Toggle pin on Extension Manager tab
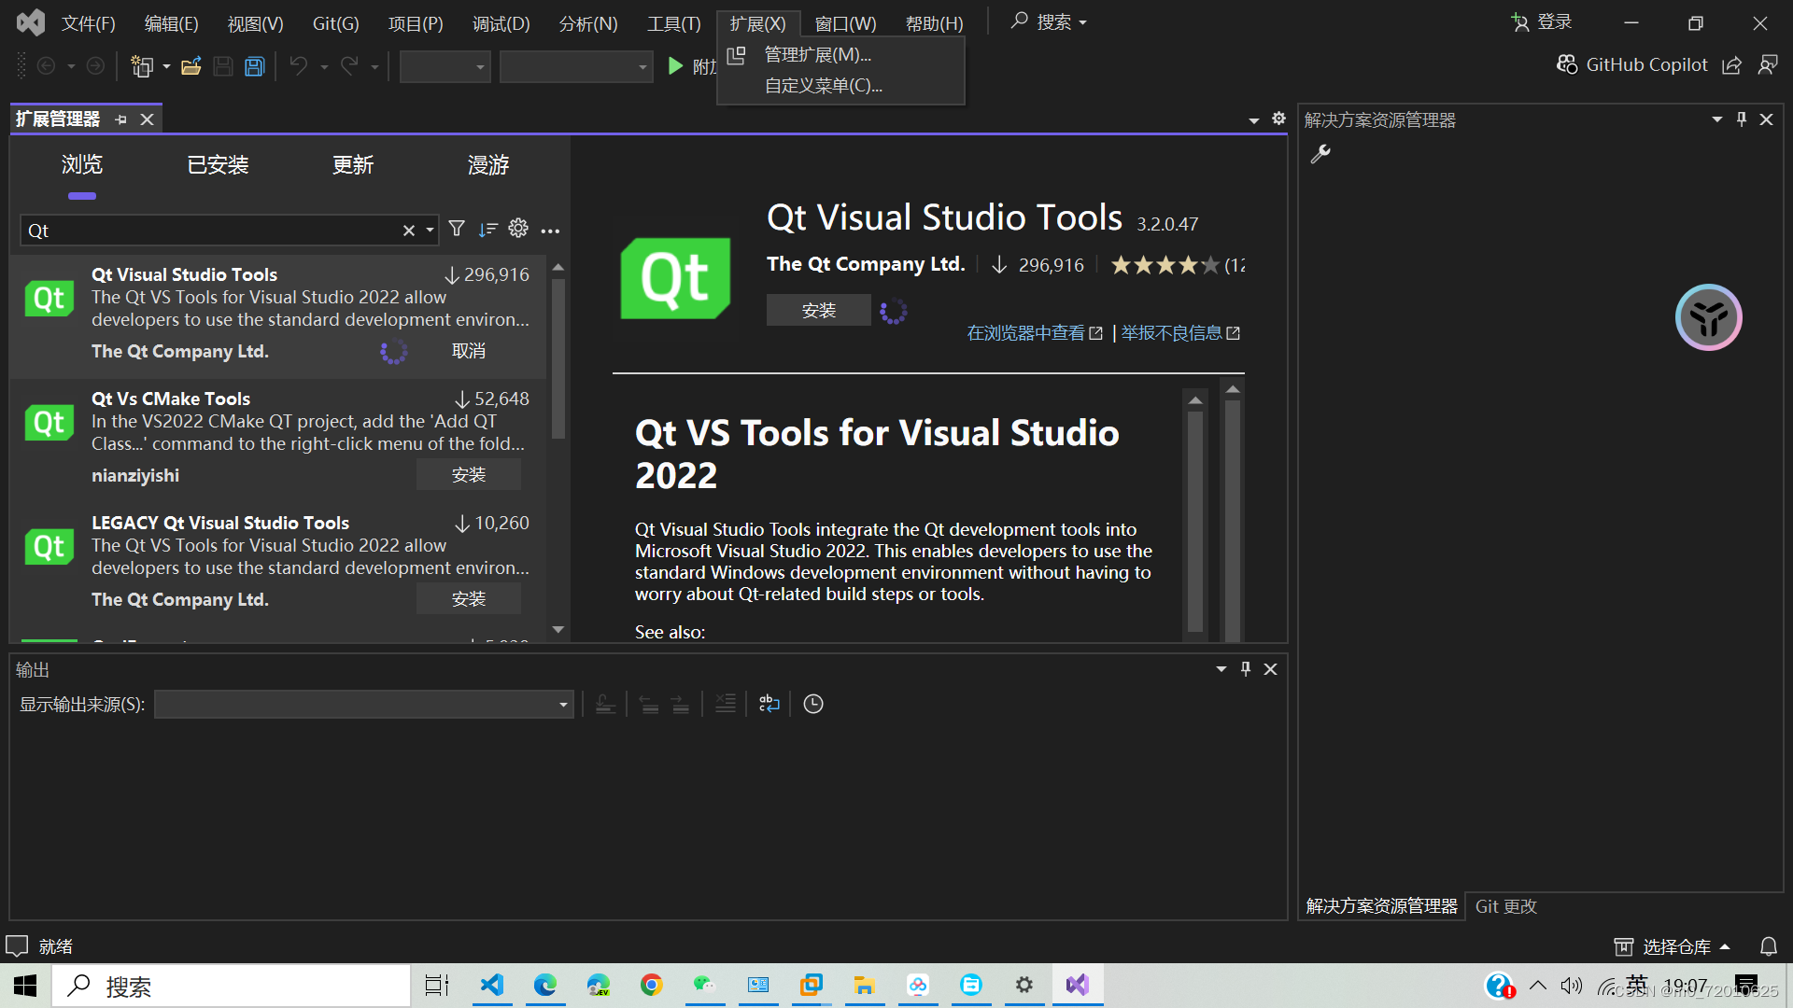This screenshot has width=1793, height=1008. click(121, 119)
